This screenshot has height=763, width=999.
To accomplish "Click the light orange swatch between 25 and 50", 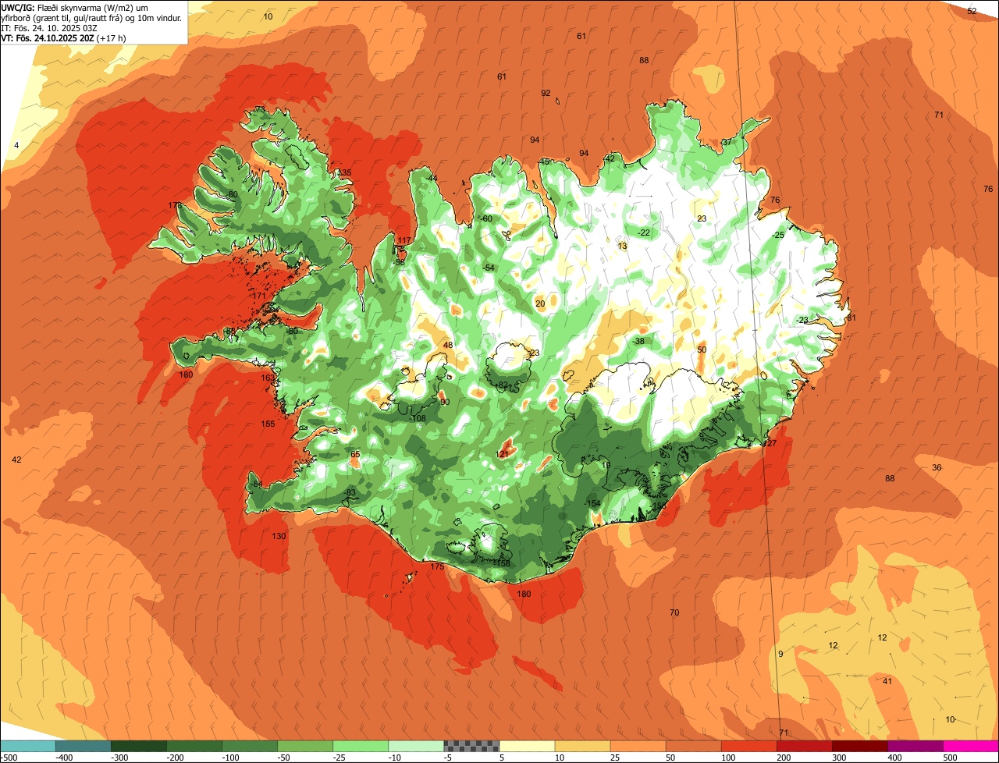I will [638, 746].
